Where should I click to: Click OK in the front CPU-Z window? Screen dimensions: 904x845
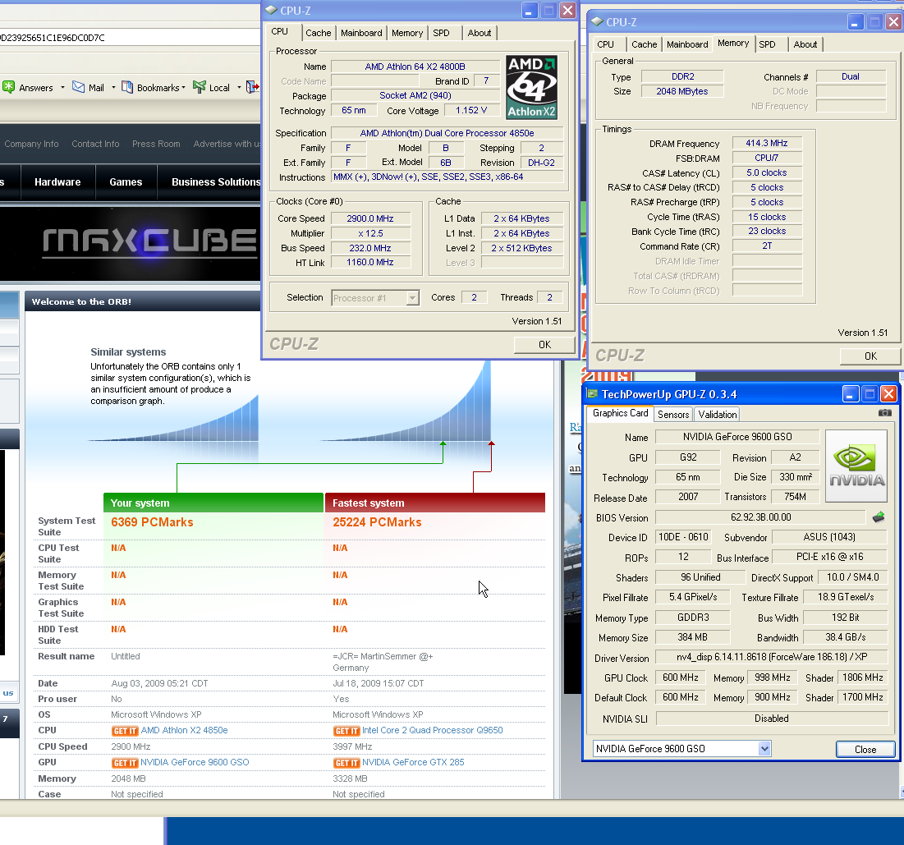click(x=544, y=344)
